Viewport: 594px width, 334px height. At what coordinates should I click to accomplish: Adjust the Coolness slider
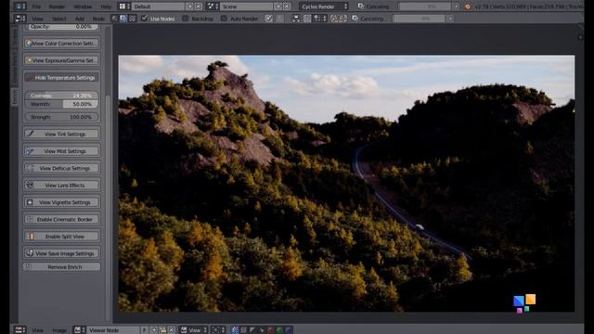point(62,96)
